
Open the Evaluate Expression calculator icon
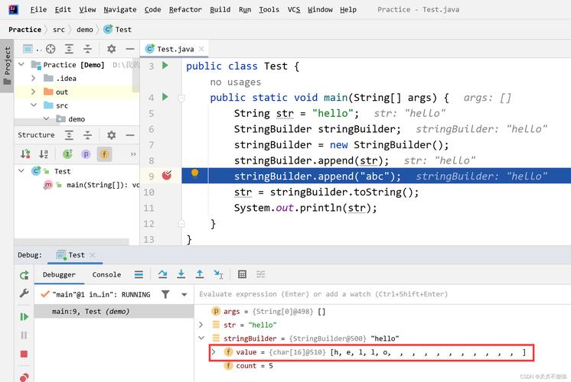pos(242,274)
